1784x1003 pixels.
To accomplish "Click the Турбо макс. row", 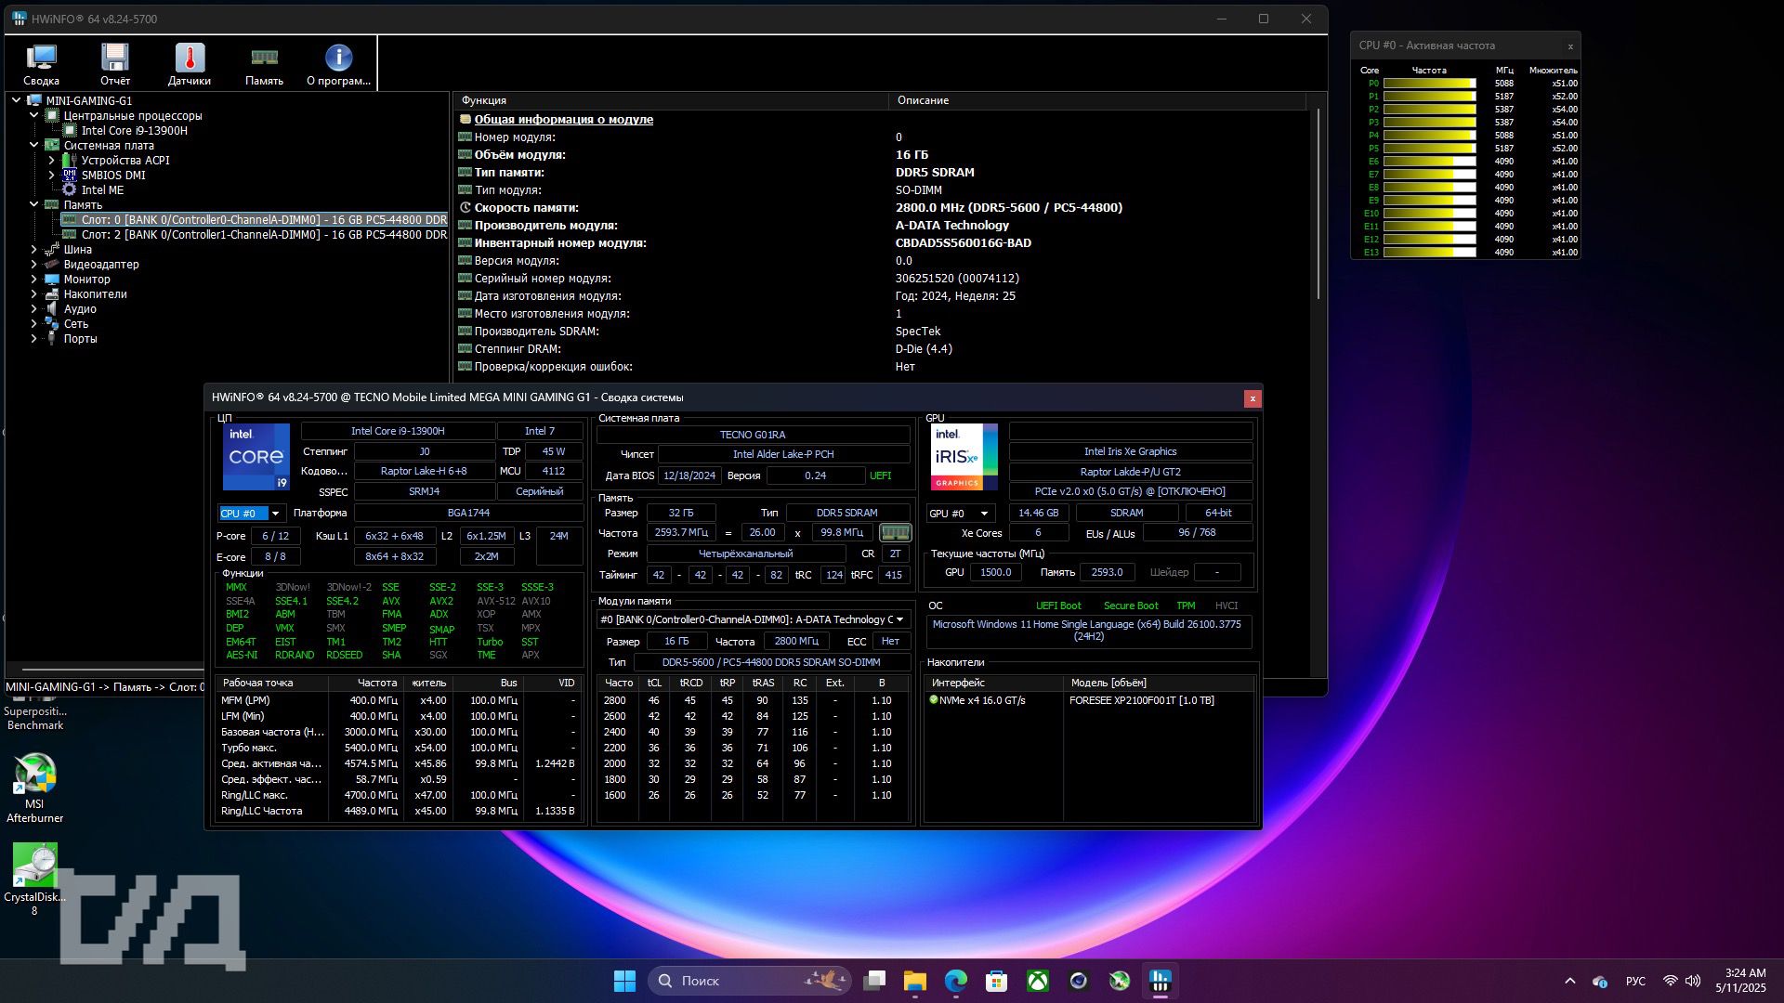I will point(399,748).
